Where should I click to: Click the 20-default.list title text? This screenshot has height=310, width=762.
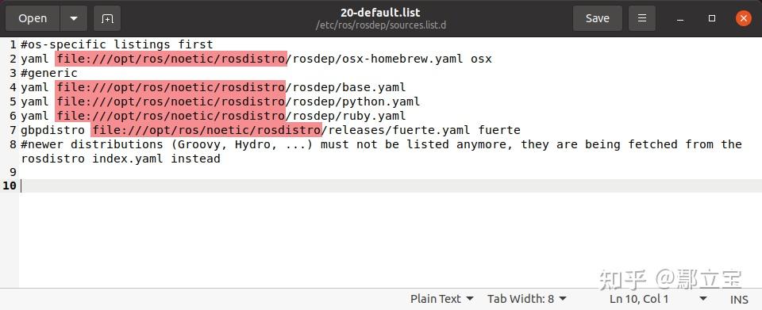tap(380, 13)
